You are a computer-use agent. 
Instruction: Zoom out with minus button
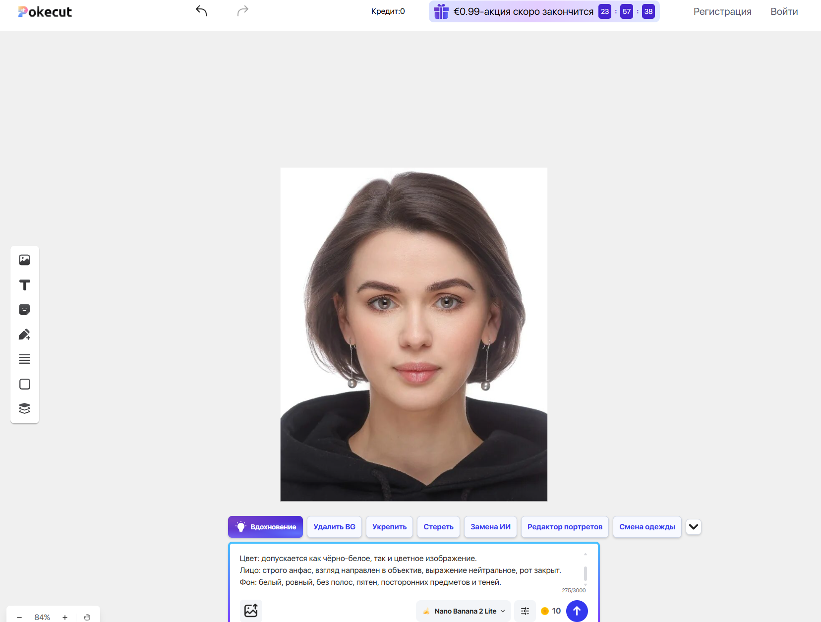[19, 617]
